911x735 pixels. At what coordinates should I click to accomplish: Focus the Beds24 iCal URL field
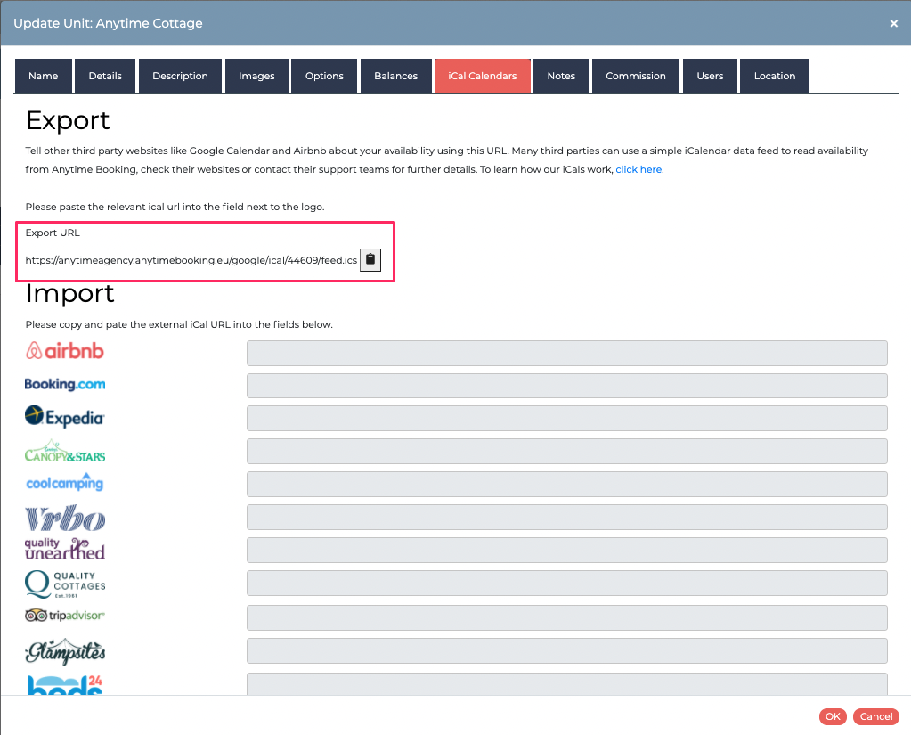(x=567, y=684)
